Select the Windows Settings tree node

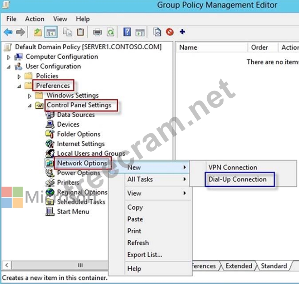click(73, 95)
